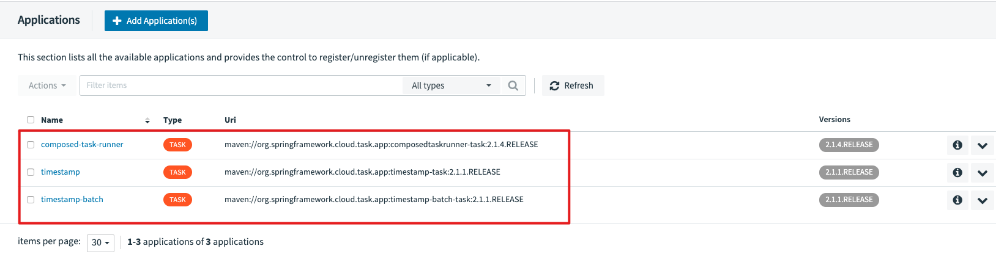Open the composed-task-runner application link
This screenshot has width=996, height=276.
82,145
